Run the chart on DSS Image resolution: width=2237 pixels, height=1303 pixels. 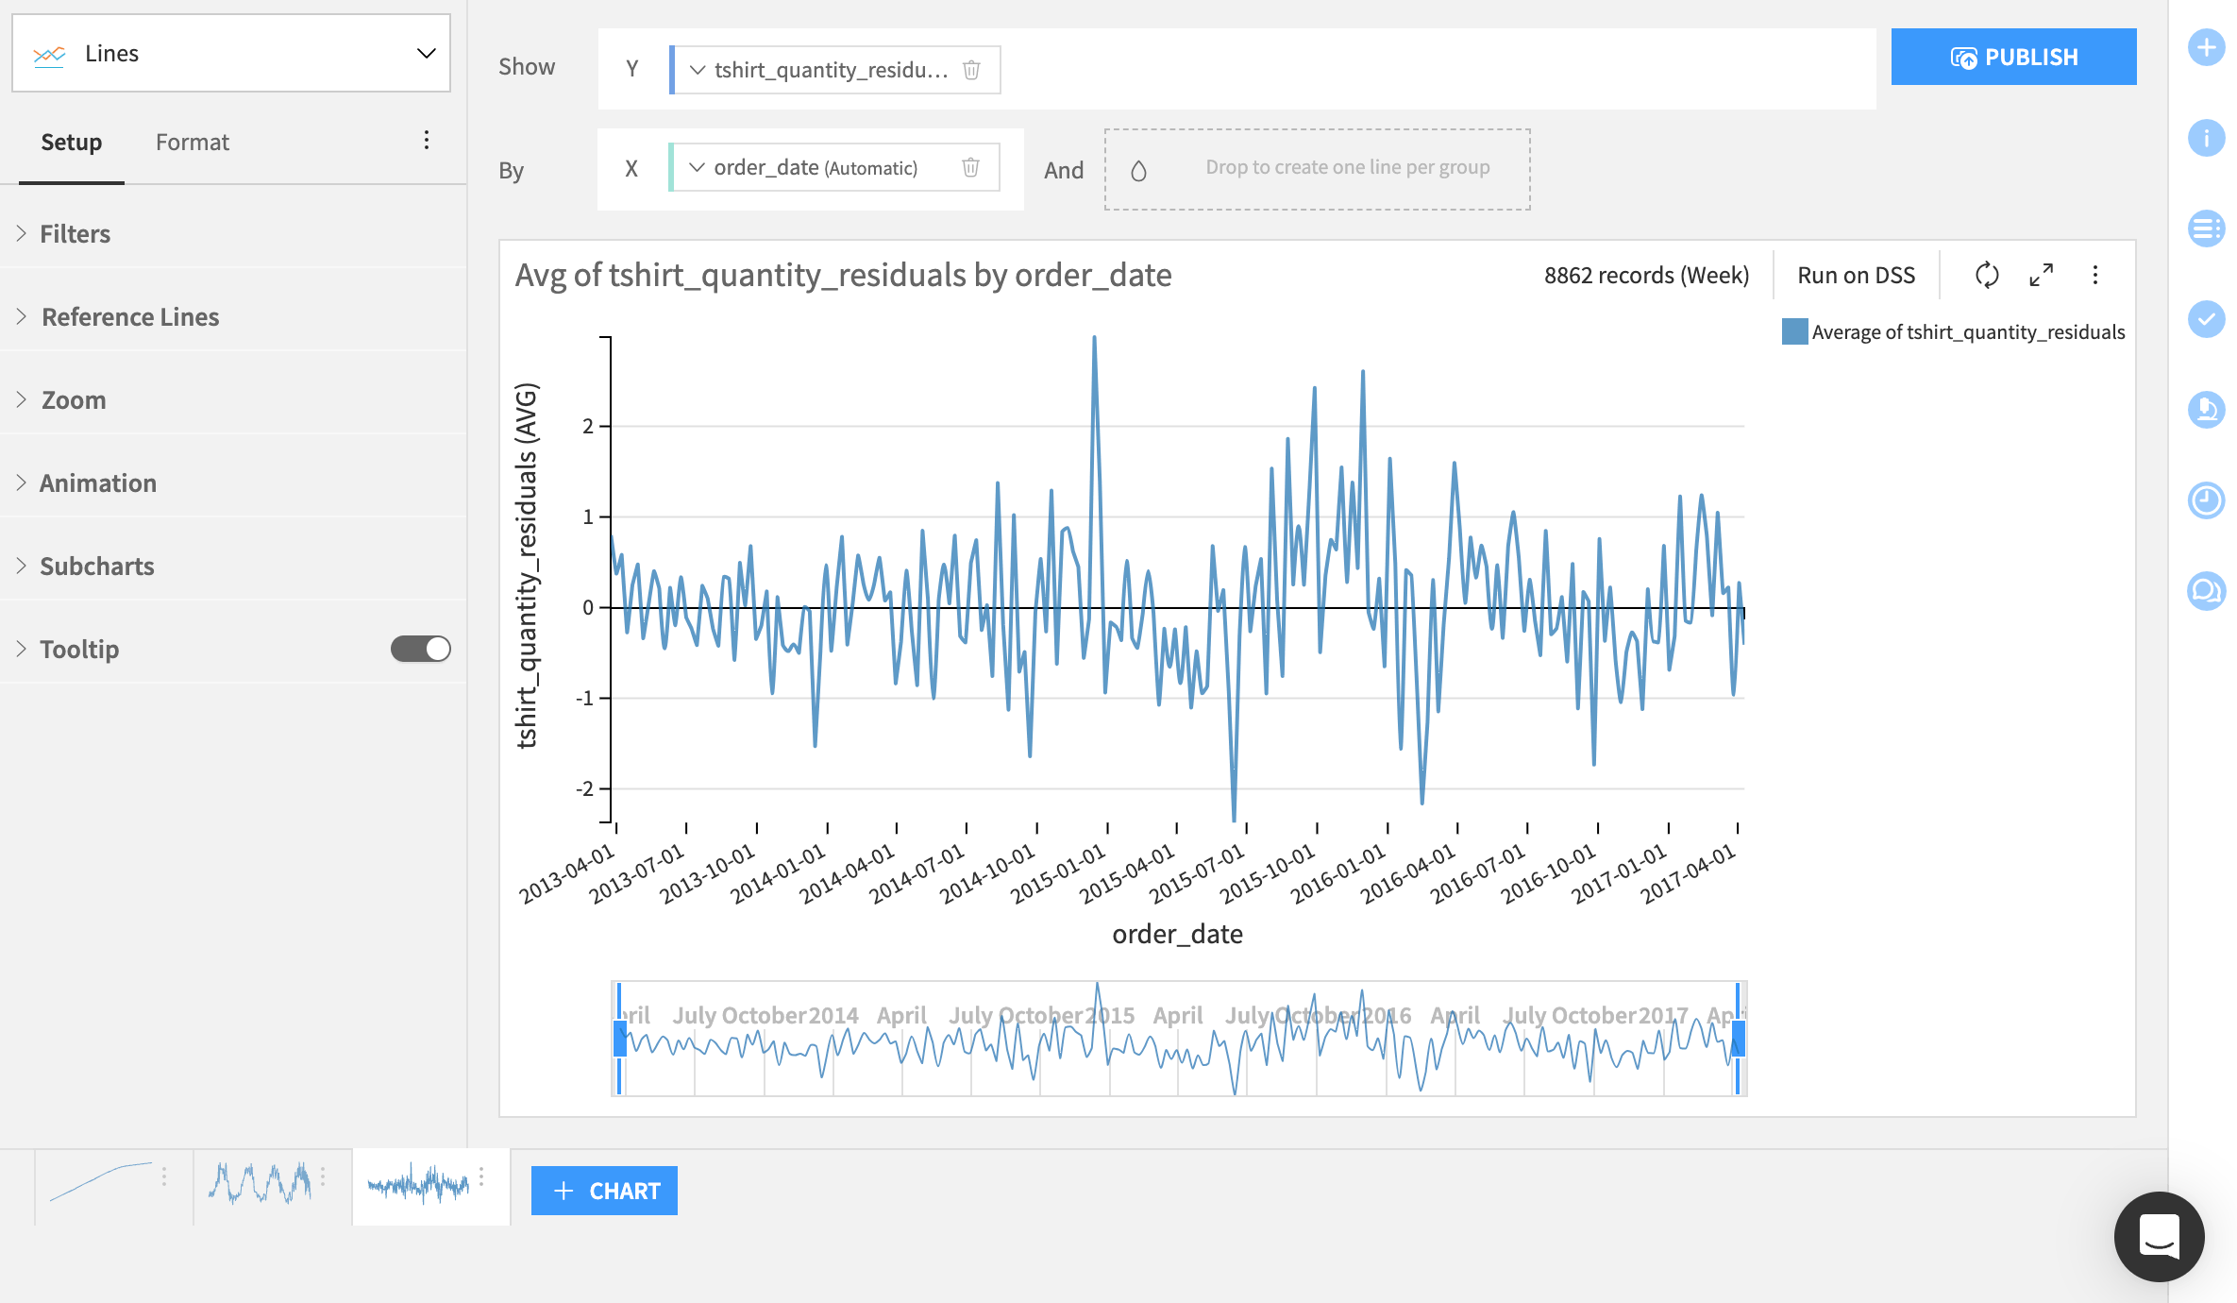[1856, 275]
